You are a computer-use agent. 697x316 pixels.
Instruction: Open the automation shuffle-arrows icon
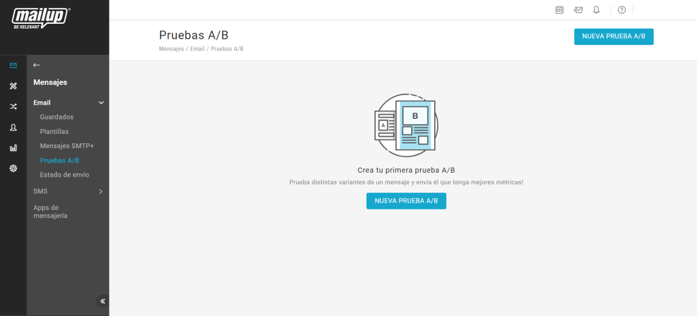pos(13,107)
